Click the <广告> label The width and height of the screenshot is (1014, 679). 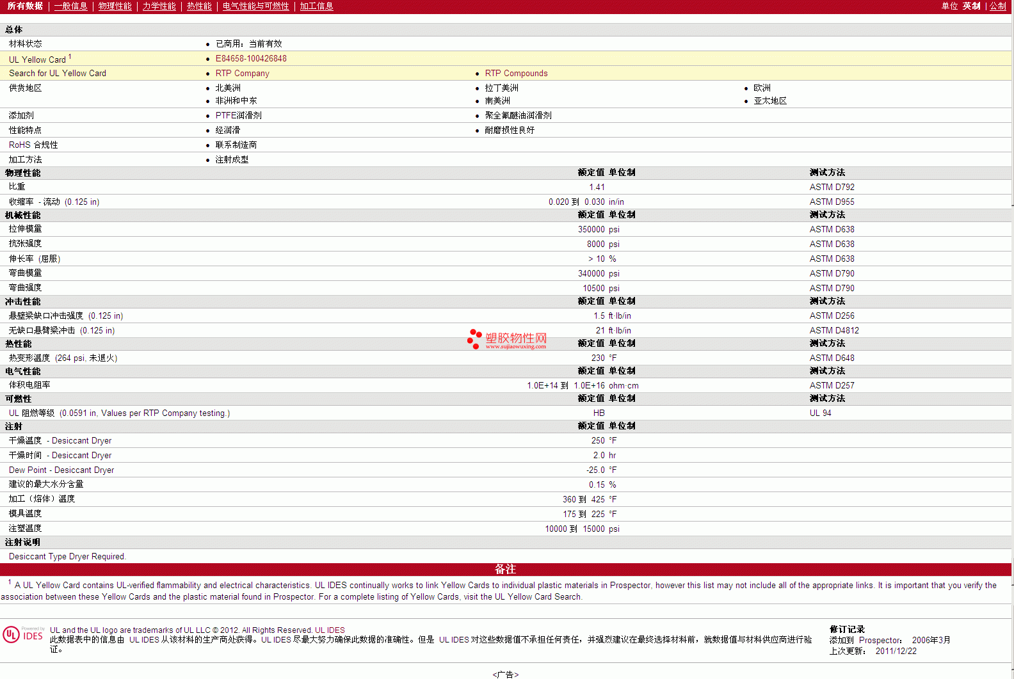(x=506, y=675)
